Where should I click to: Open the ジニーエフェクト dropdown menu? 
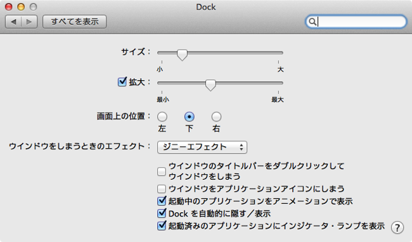(202, 147)
